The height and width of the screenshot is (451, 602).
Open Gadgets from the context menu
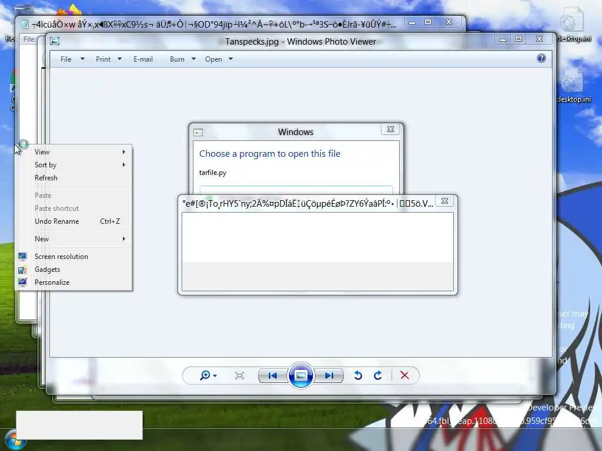point(74,270)
